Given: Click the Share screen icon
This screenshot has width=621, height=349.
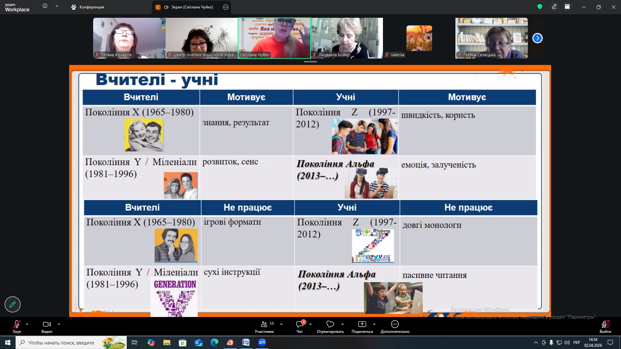Looking at the screenshot, I should click(x=362, y=324).
